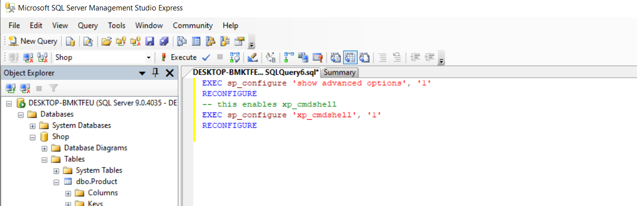
Task: Expand the System Tables folder
Action: click(57, 171)
